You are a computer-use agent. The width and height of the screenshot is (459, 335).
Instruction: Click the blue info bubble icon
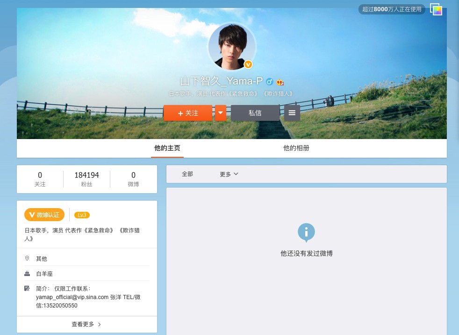coord(306,232)
